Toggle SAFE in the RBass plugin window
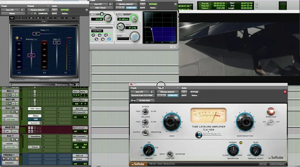Image resolution: width=300 pixels, height=167 pixels. (54, 13)
